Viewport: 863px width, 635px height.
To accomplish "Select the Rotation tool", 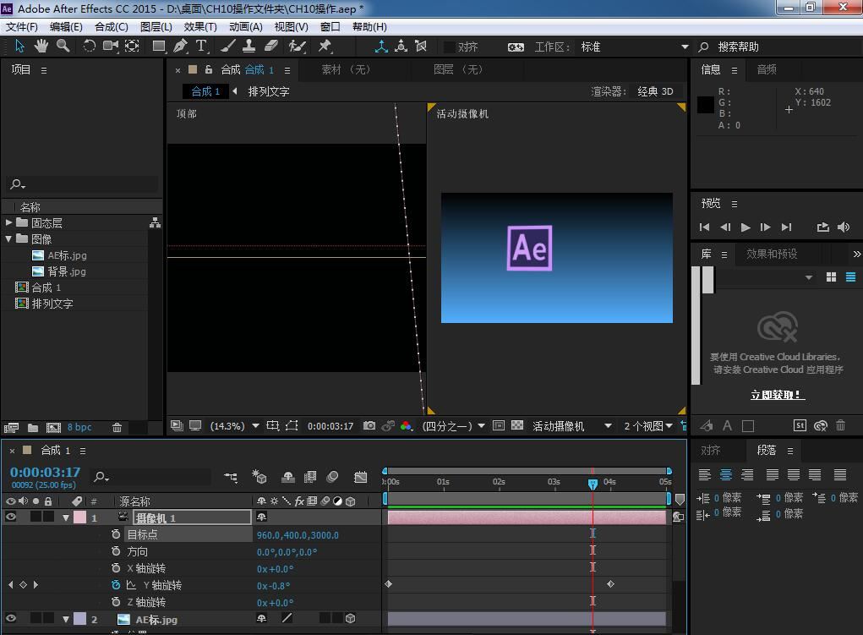I will (89, 47).
